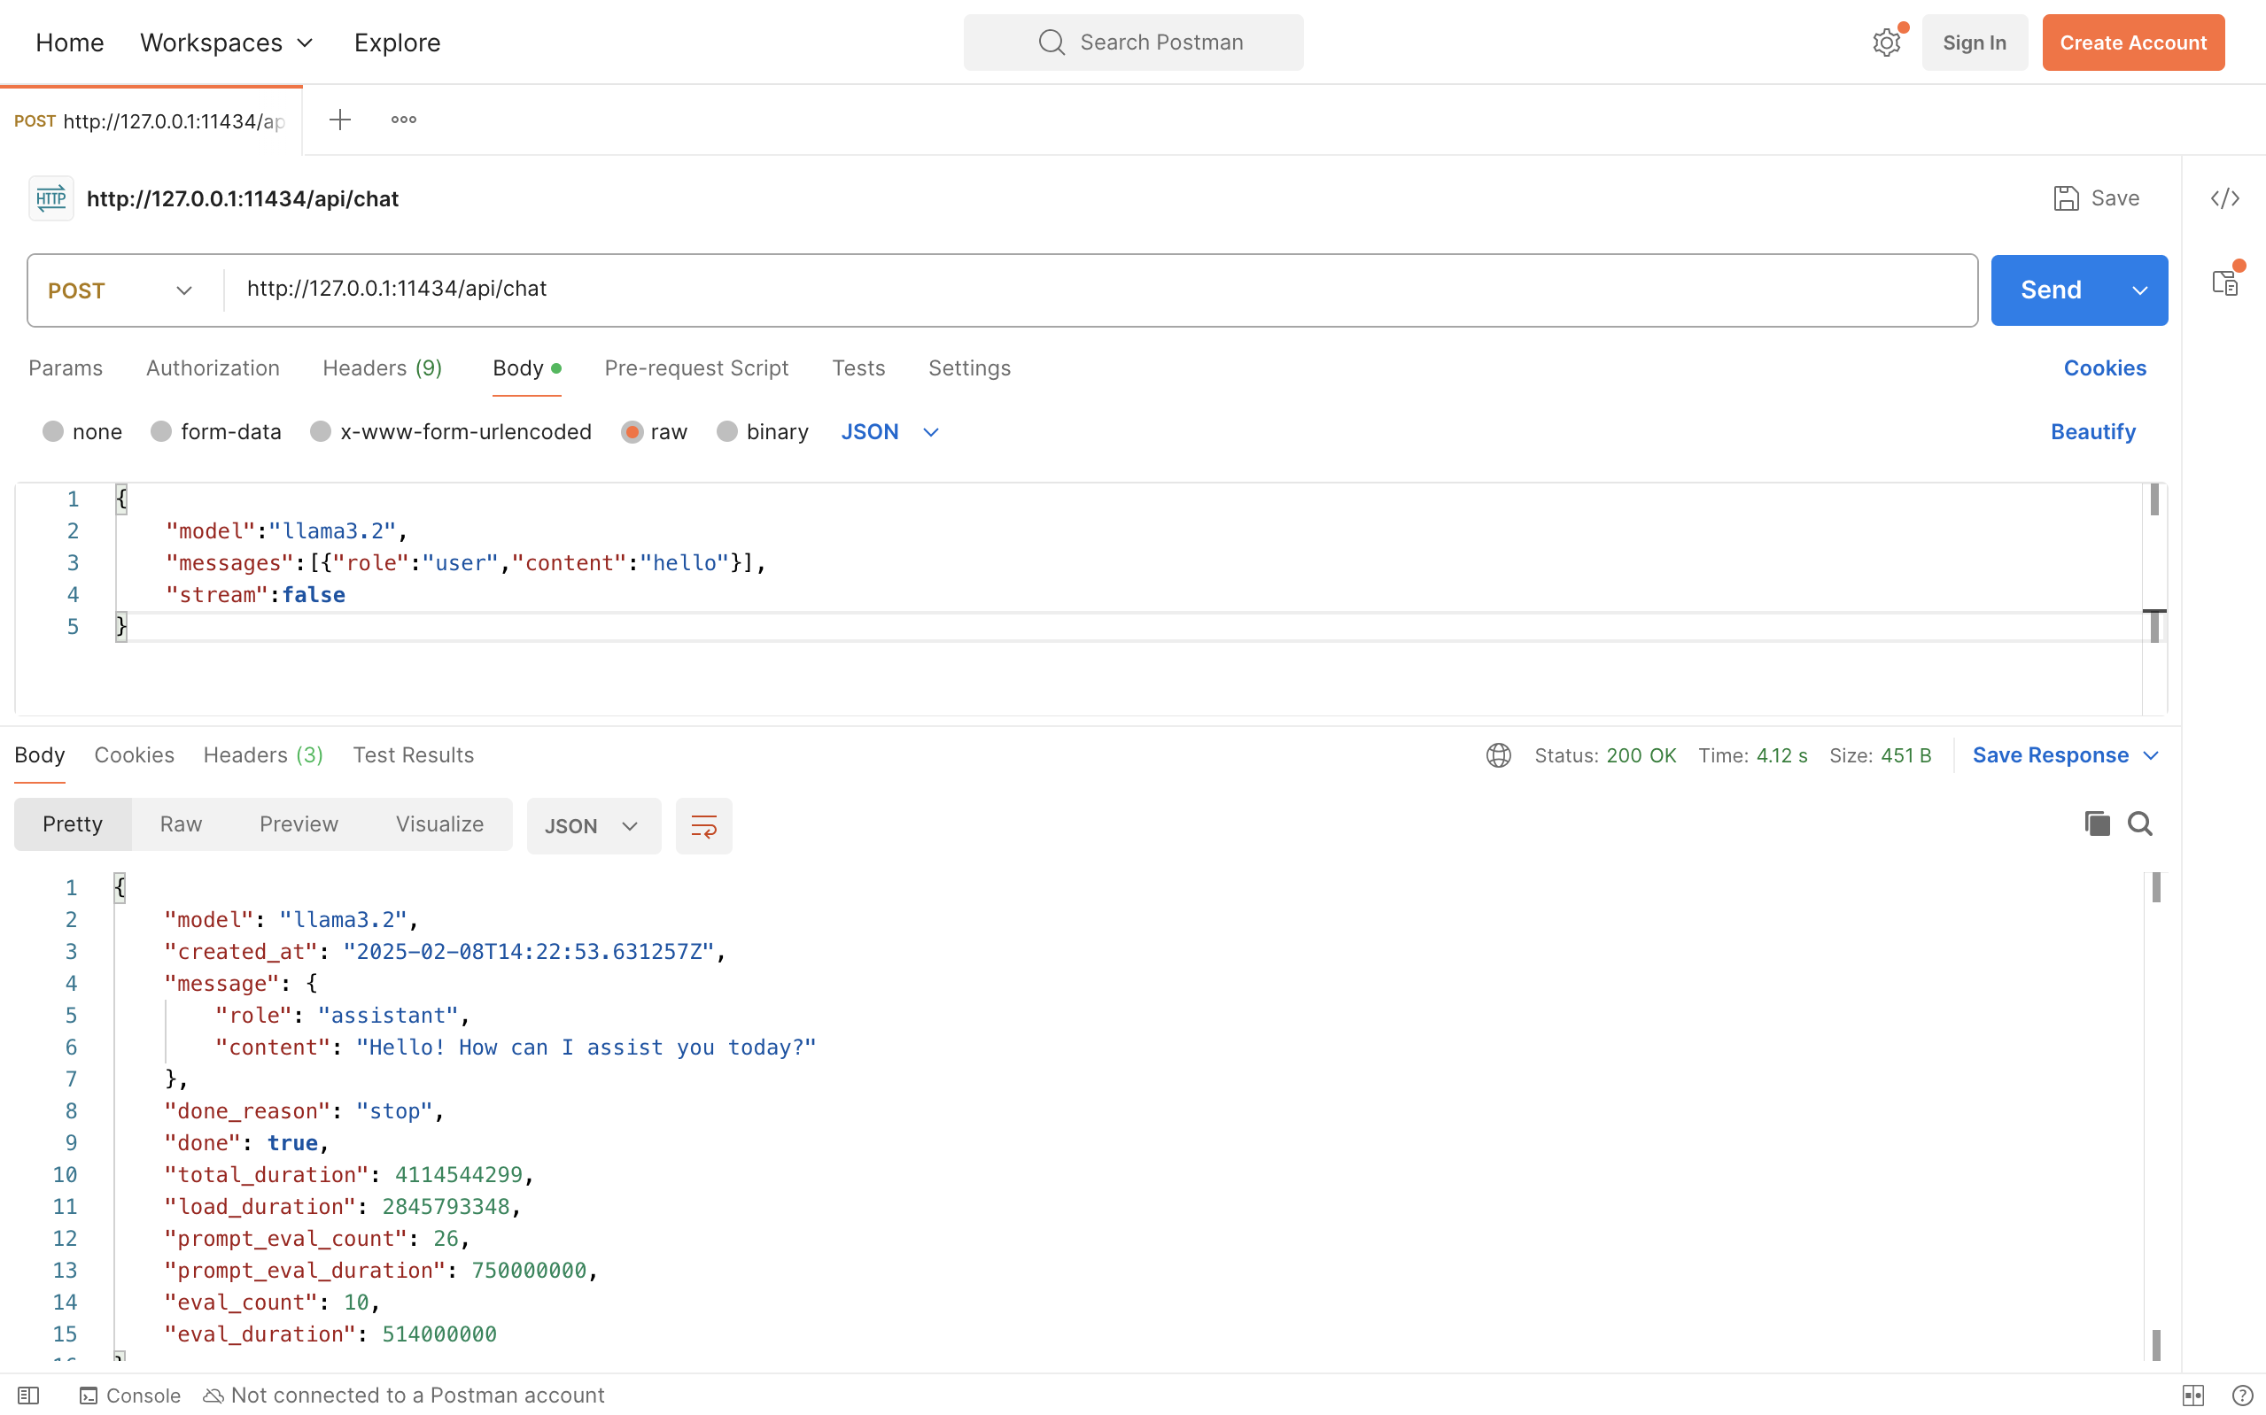The width and height of the screenshot is (2266, 1415).
Task: Copy response body with copy icon
Action: tap(2097, 823)
